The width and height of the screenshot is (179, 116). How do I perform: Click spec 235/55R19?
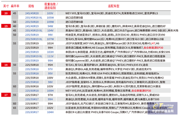click(x=32, y=43)
